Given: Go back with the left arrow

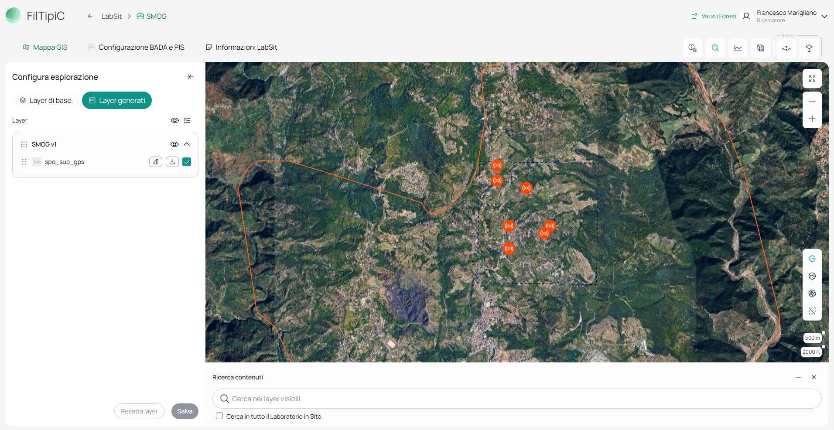Looking at the screenshot, I should pos(90,16).
